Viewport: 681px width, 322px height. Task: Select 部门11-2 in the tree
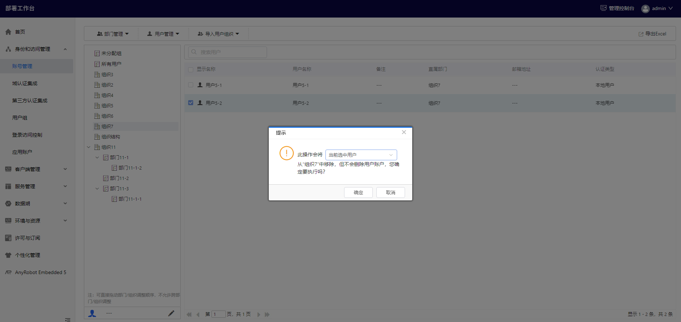pyautogui.click(x=119, y=178)
